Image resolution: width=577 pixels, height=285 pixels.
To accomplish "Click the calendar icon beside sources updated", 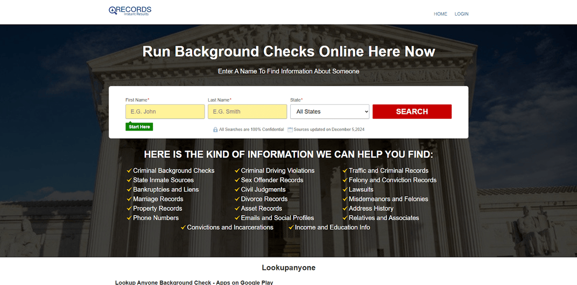I will click(x=290, y=130).
